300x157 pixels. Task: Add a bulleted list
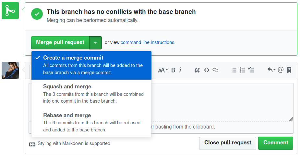pyautogui.click(x=234, y=70)
